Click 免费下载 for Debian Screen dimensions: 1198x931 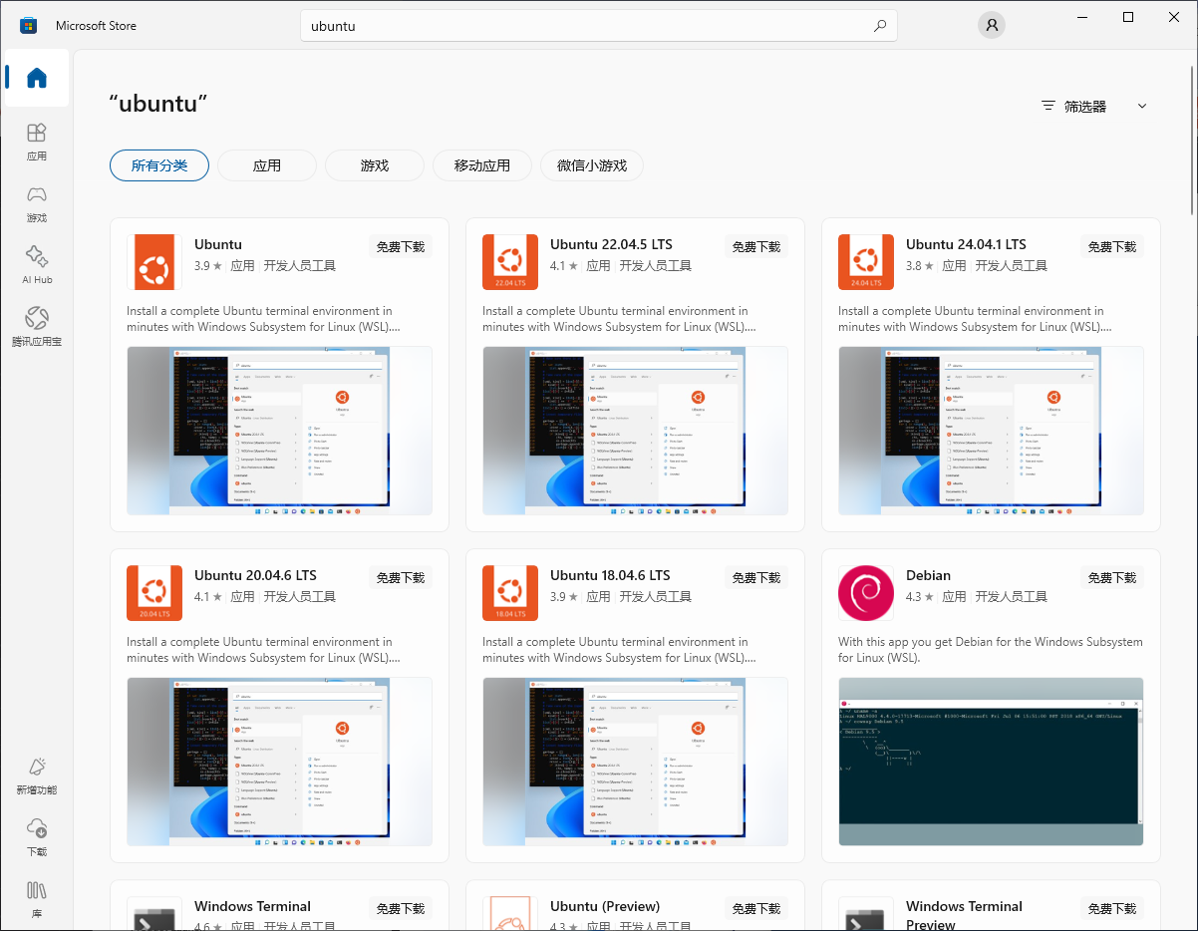(1112, 577)
